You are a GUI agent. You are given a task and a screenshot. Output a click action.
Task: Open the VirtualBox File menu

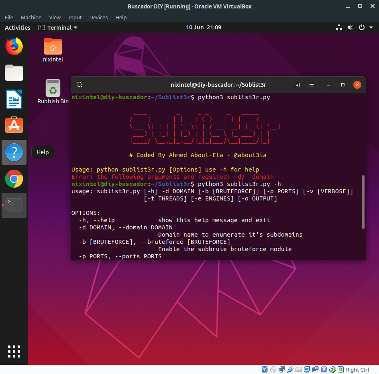click(9, 17)
